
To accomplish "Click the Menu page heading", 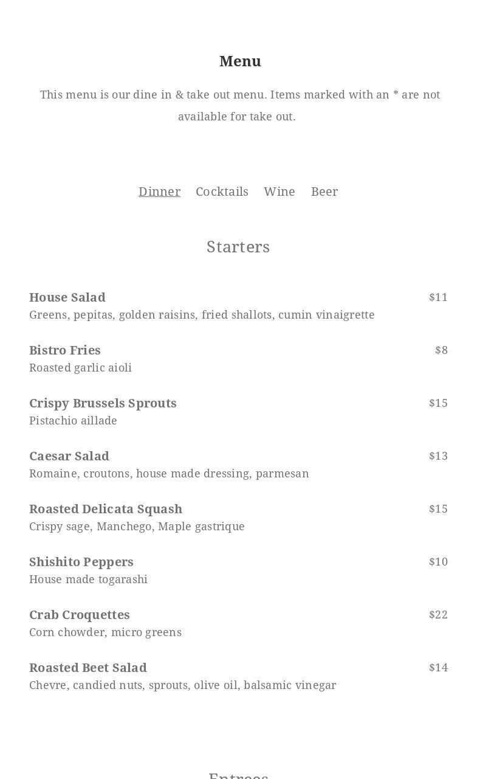I will click(x=240, y=61).
